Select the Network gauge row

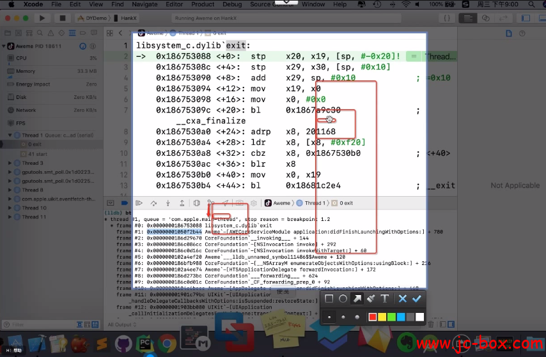pyautogui.click(x=52, y=110)
